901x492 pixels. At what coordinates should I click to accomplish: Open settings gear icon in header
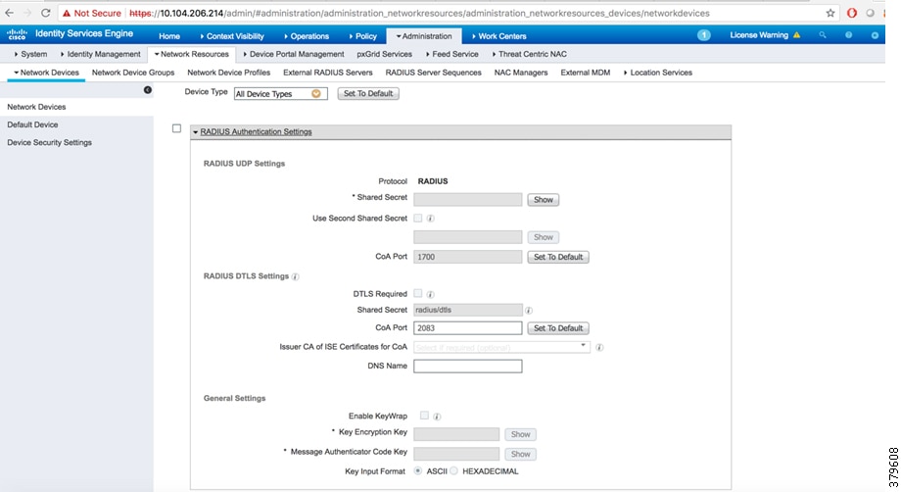click(875, 35)
